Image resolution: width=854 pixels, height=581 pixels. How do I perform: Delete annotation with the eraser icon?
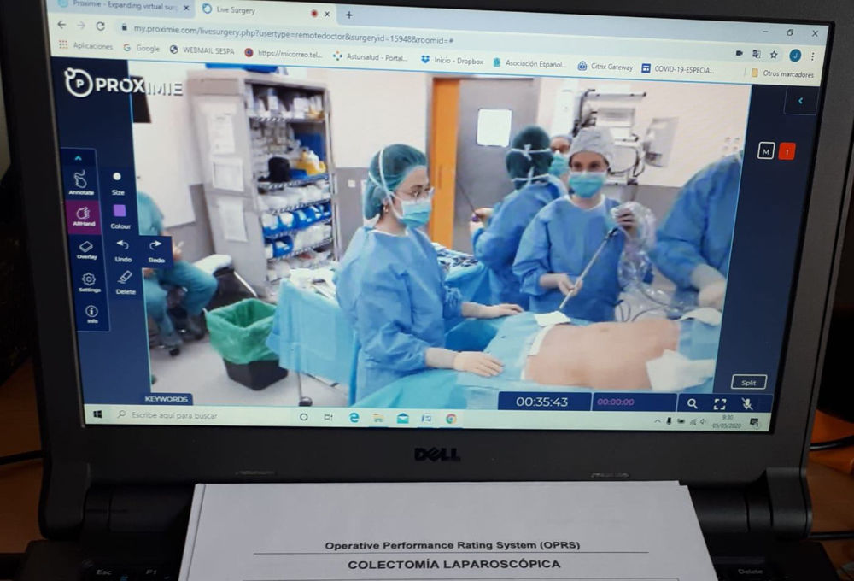tap(126, 280)
